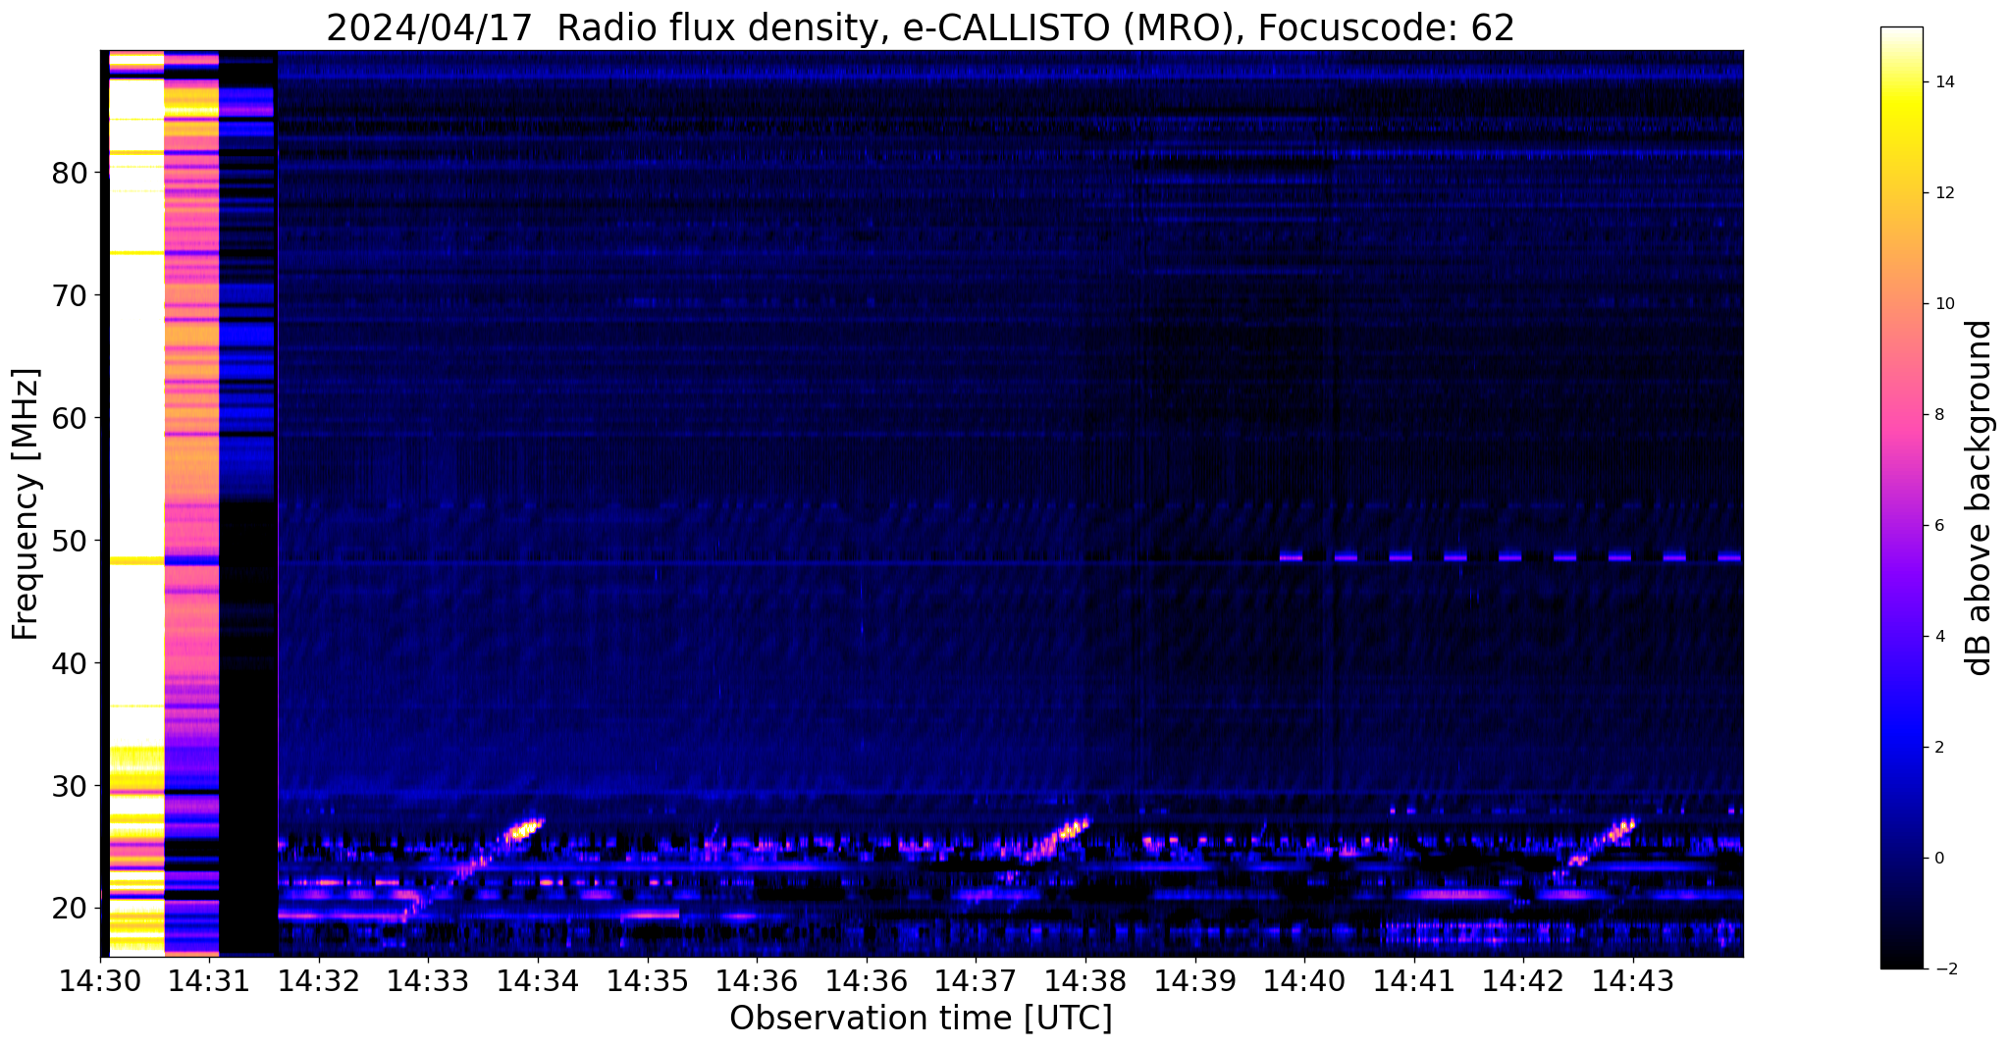Click the 14:43 time tick label
Image resolution: width=2009 pixels, height=1047 pixels.
pos(1633,979)
